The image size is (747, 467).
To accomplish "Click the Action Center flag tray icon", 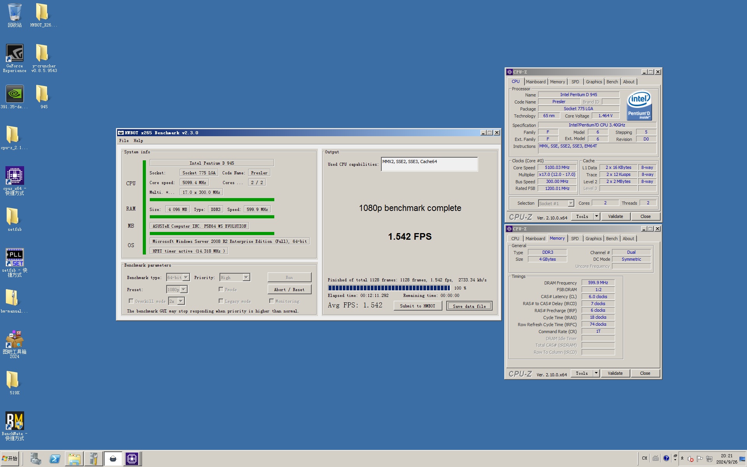I will pyautogui.click(x=700, y=459).
